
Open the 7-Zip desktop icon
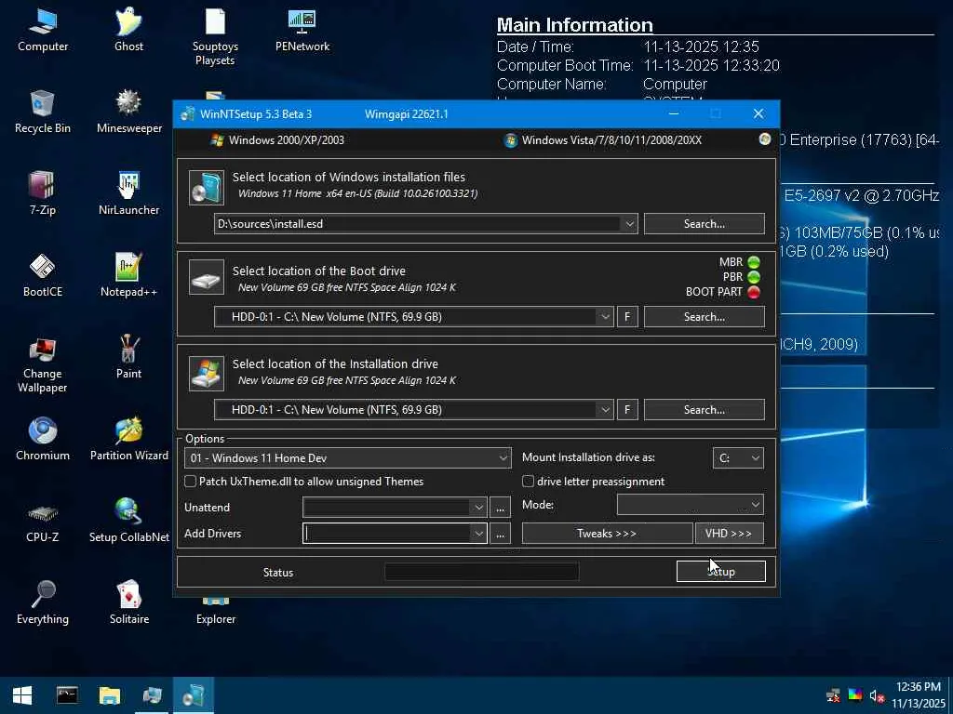pyautogui.click(x=43, y=194)
